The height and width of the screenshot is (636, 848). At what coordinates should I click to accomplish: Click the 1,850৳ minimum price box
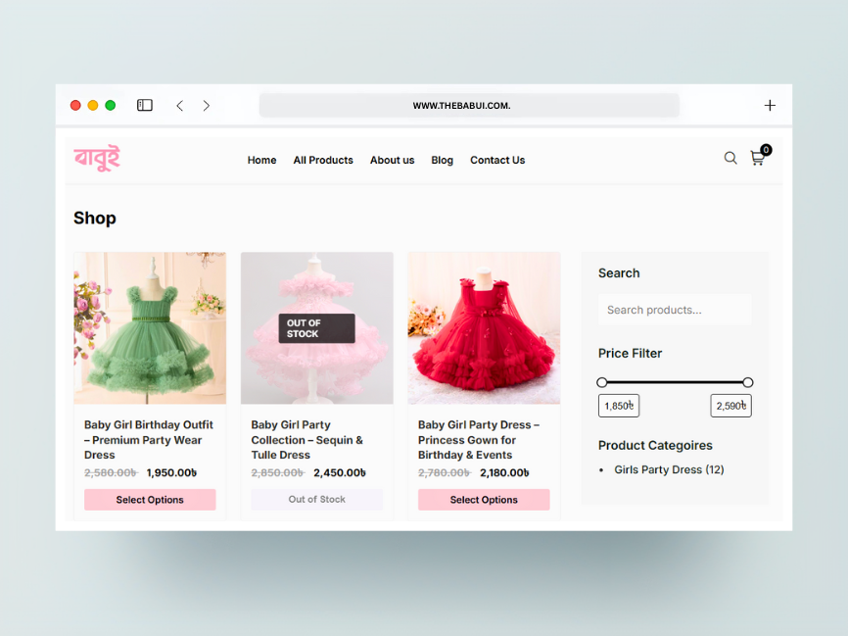tap(619, 406)
